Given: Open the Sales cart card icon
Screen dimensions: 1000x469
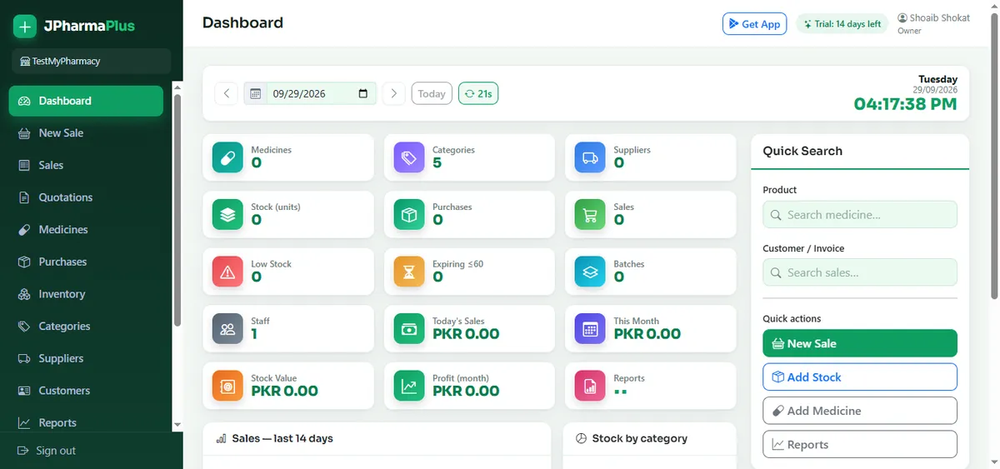Looking at the screenshot, I should coord(590,215).
